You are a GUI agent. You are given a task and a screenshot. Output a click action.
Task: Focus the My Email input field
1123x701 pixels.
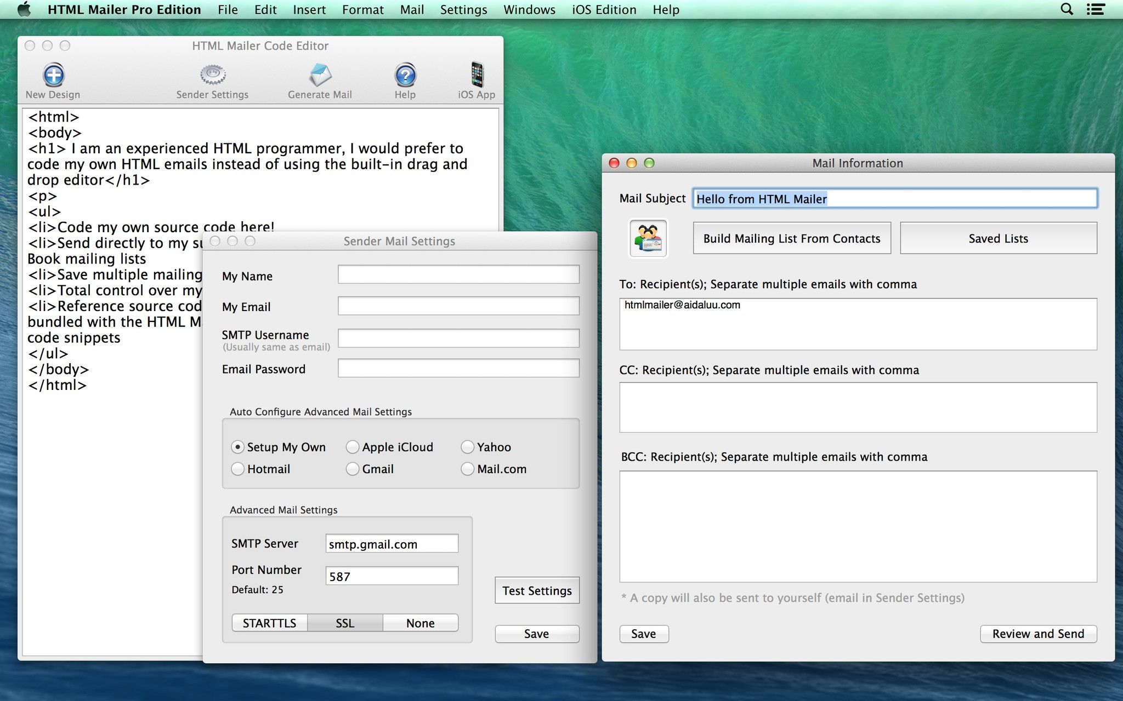(x=458, y=306)
